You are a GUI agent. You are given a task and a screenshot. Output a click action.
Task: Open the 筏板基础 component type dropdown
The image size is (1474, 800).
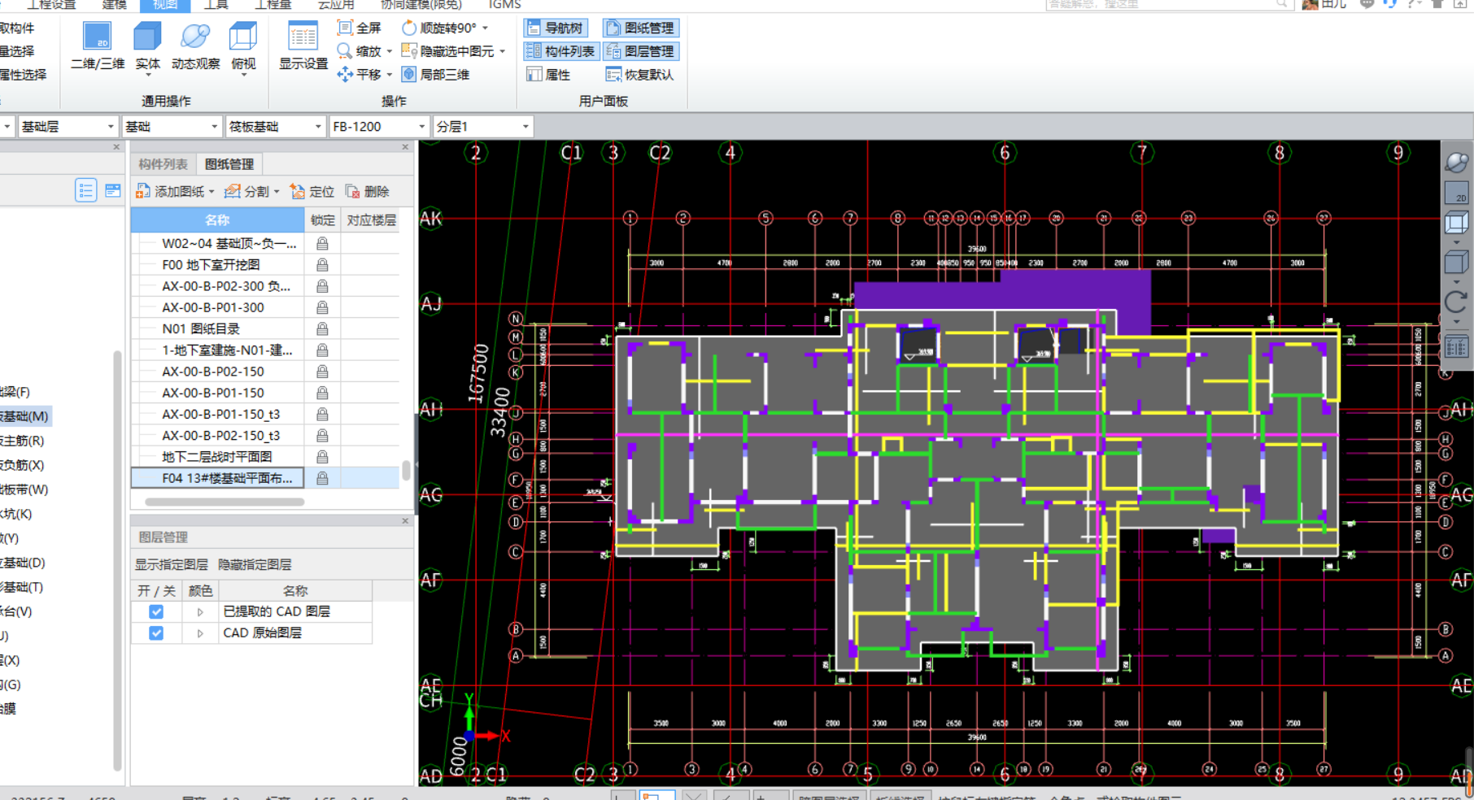point(276,127)
